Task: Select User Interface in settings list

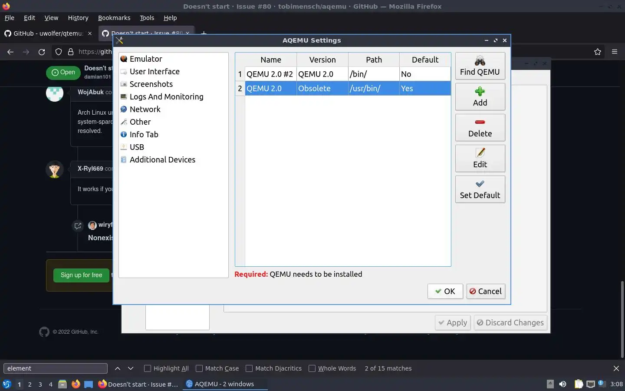Action: (150, 71)
